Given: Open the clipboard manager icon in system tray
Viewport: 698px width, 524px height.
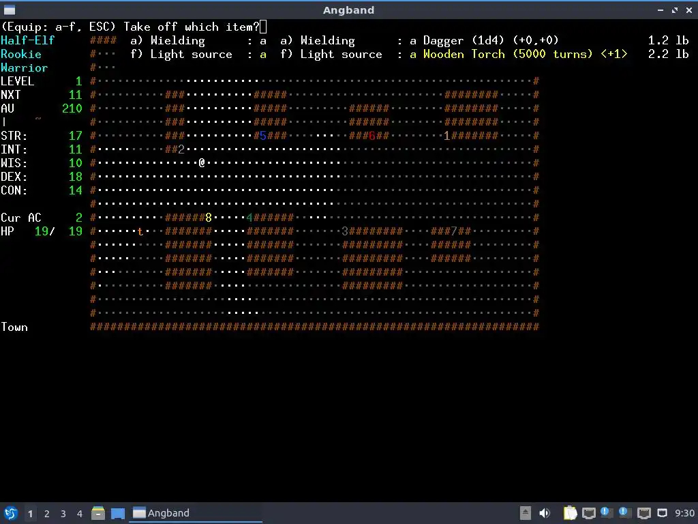Looking at the screenshot, I should point(570,513).
